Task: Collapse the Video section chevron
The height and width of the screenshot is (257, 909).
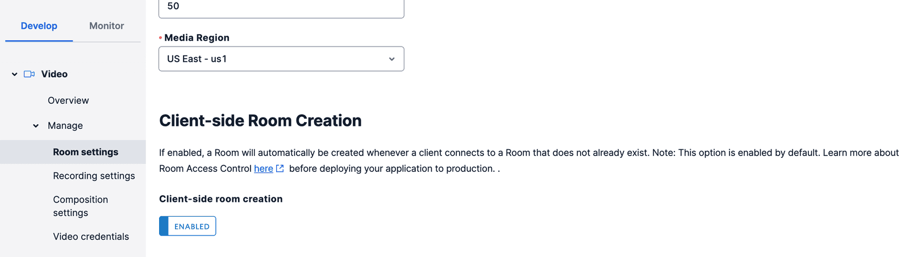Action: pyautogui.click(x=15, y=74)
